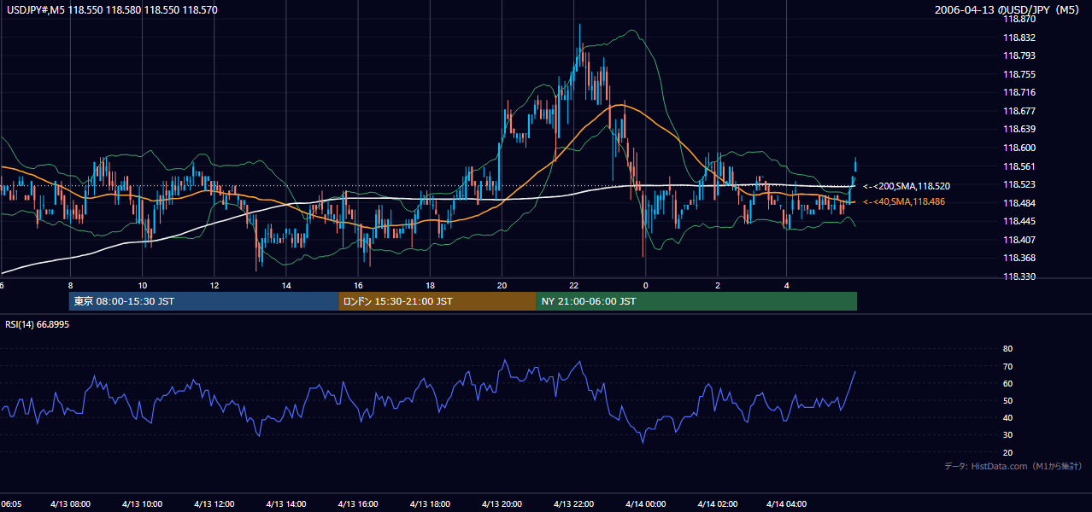The height and width of the screenshot is (512, 1092).
Task: Click the 4/13 14:00 time label
Action: pos(285,504)
